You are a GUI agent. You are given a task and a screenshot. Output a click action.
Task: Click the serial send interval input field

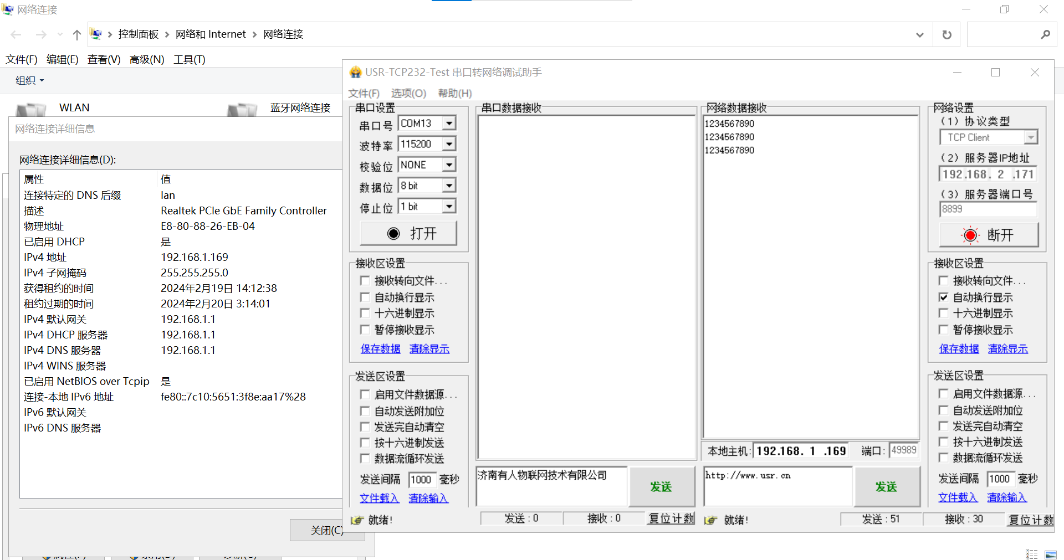422,480
